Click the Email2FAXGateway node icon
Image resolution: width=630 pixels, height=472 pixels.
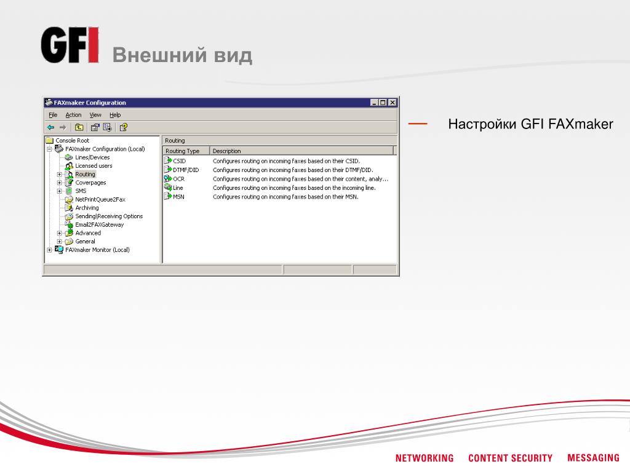69,225
